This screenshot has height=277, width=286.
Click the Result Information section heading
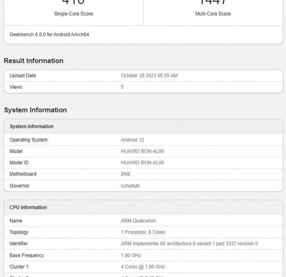coord(34,61)
